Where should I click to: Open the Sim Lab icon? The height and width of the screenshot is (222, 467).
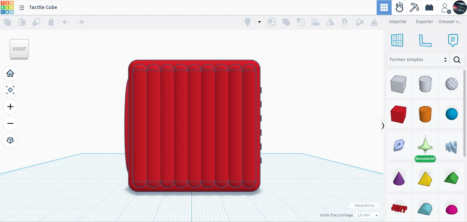tap(399, 8)
